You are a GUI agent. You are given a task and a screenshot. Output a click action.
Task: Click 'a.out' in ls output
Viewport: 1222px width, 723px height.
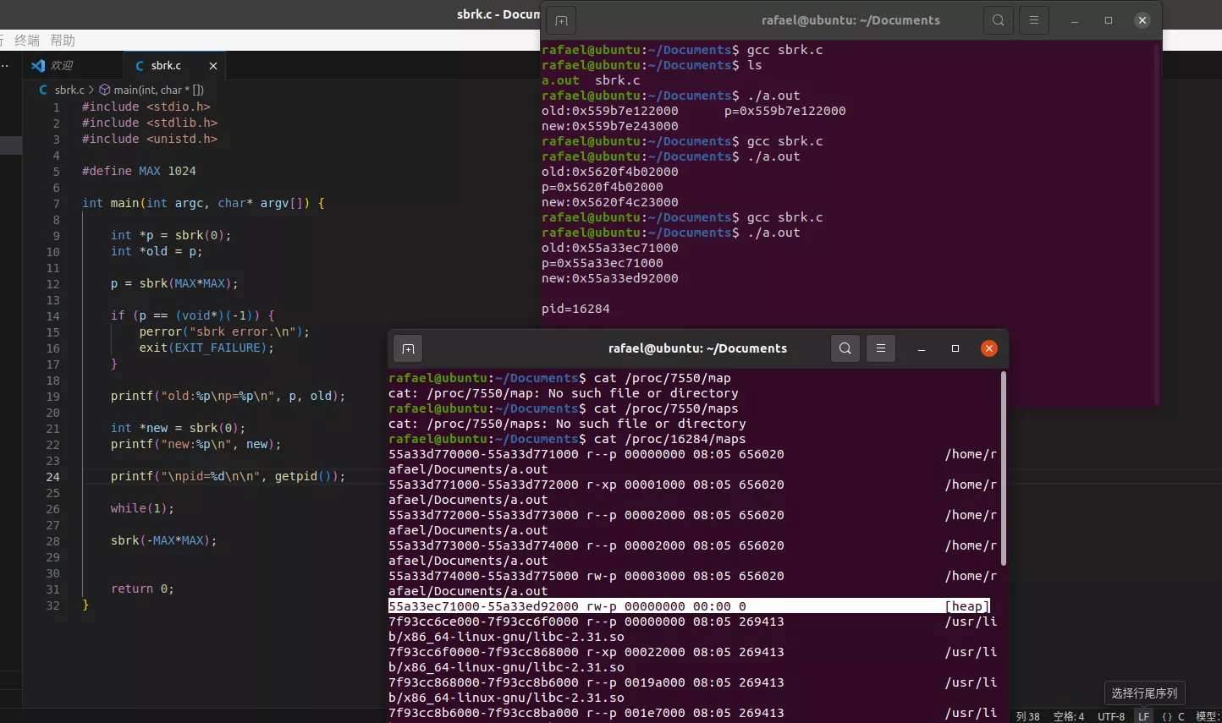[560, 80]
